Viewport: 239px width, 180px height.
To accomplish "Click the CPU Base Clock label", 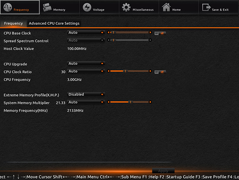I will 17,33.
